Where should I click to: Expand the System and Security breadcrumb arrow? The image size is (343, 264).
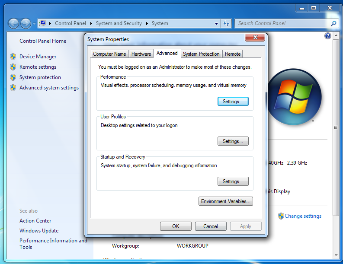coord(147,23)
